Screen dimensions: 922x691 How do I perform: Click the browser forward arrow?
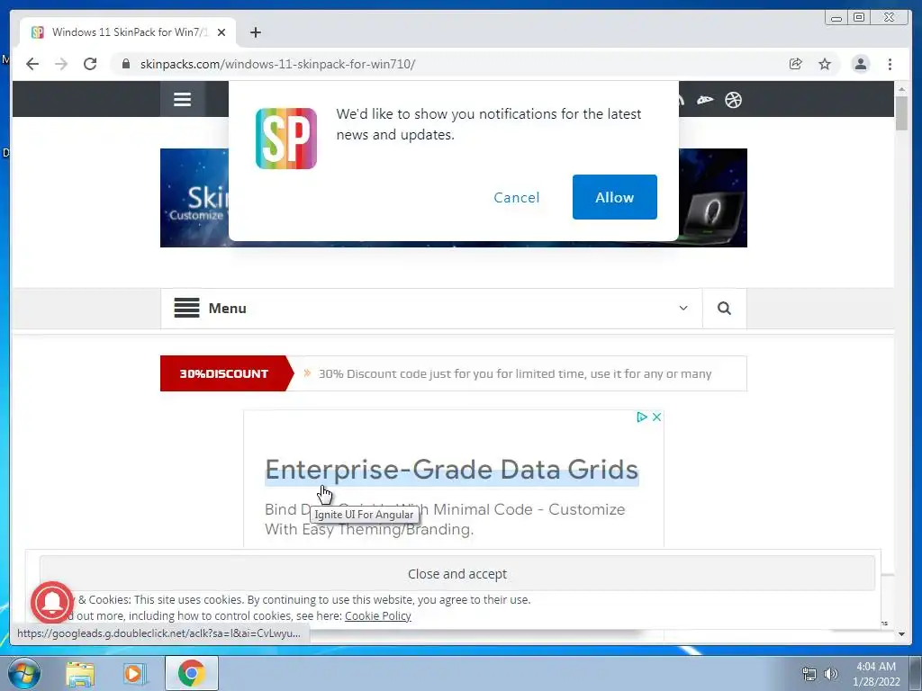61,64
